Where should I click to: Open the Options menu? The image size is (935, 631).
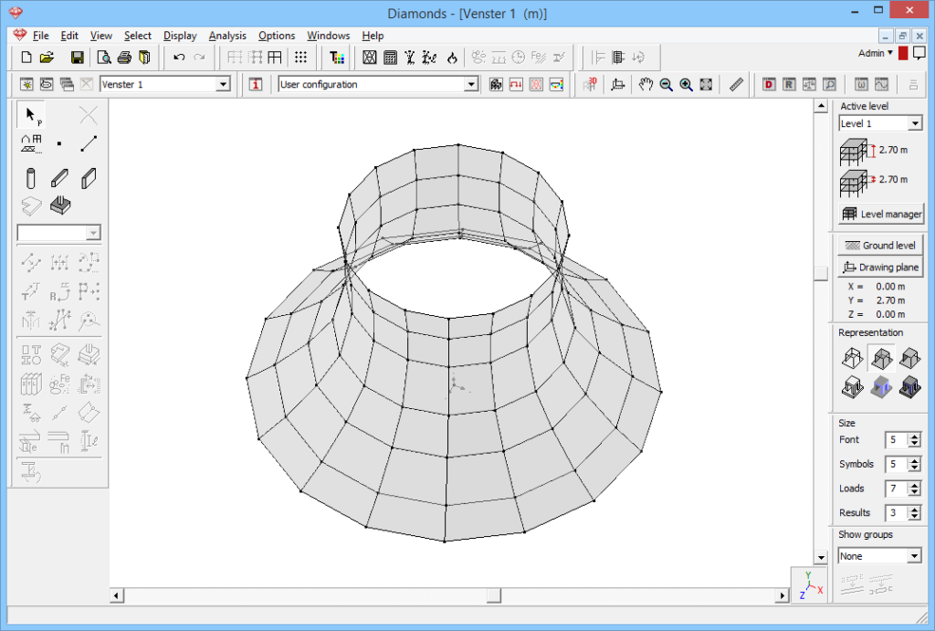[x=277, y=36]
